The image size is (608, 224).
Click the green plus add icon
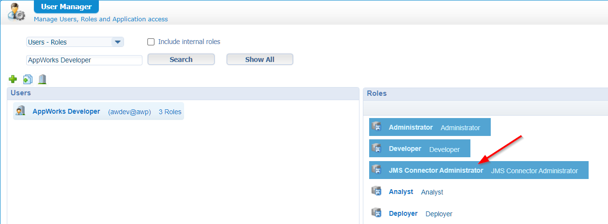pos(13,79)
